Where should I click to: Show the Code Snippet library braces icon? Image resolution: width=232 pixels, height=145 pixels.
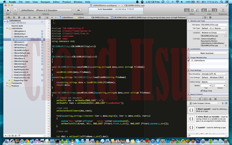point(205,99)
